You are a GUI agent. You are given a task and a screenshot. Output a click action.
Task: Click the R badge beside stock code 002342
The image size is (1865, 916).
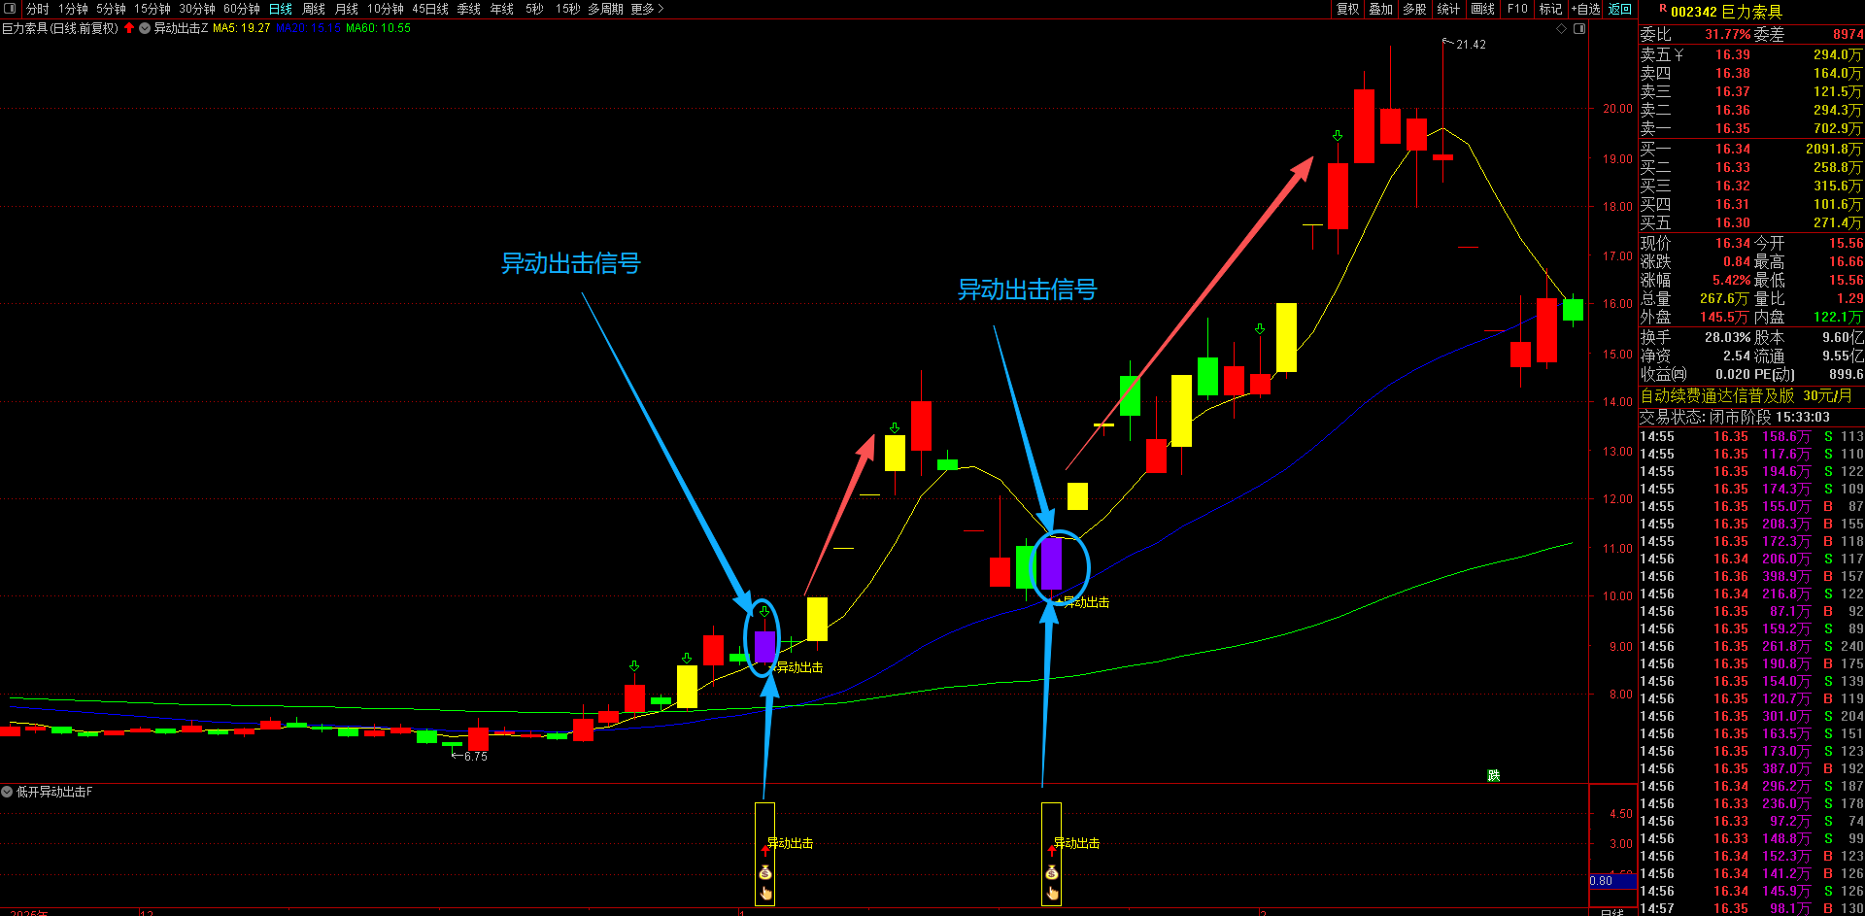[1663, 9]
